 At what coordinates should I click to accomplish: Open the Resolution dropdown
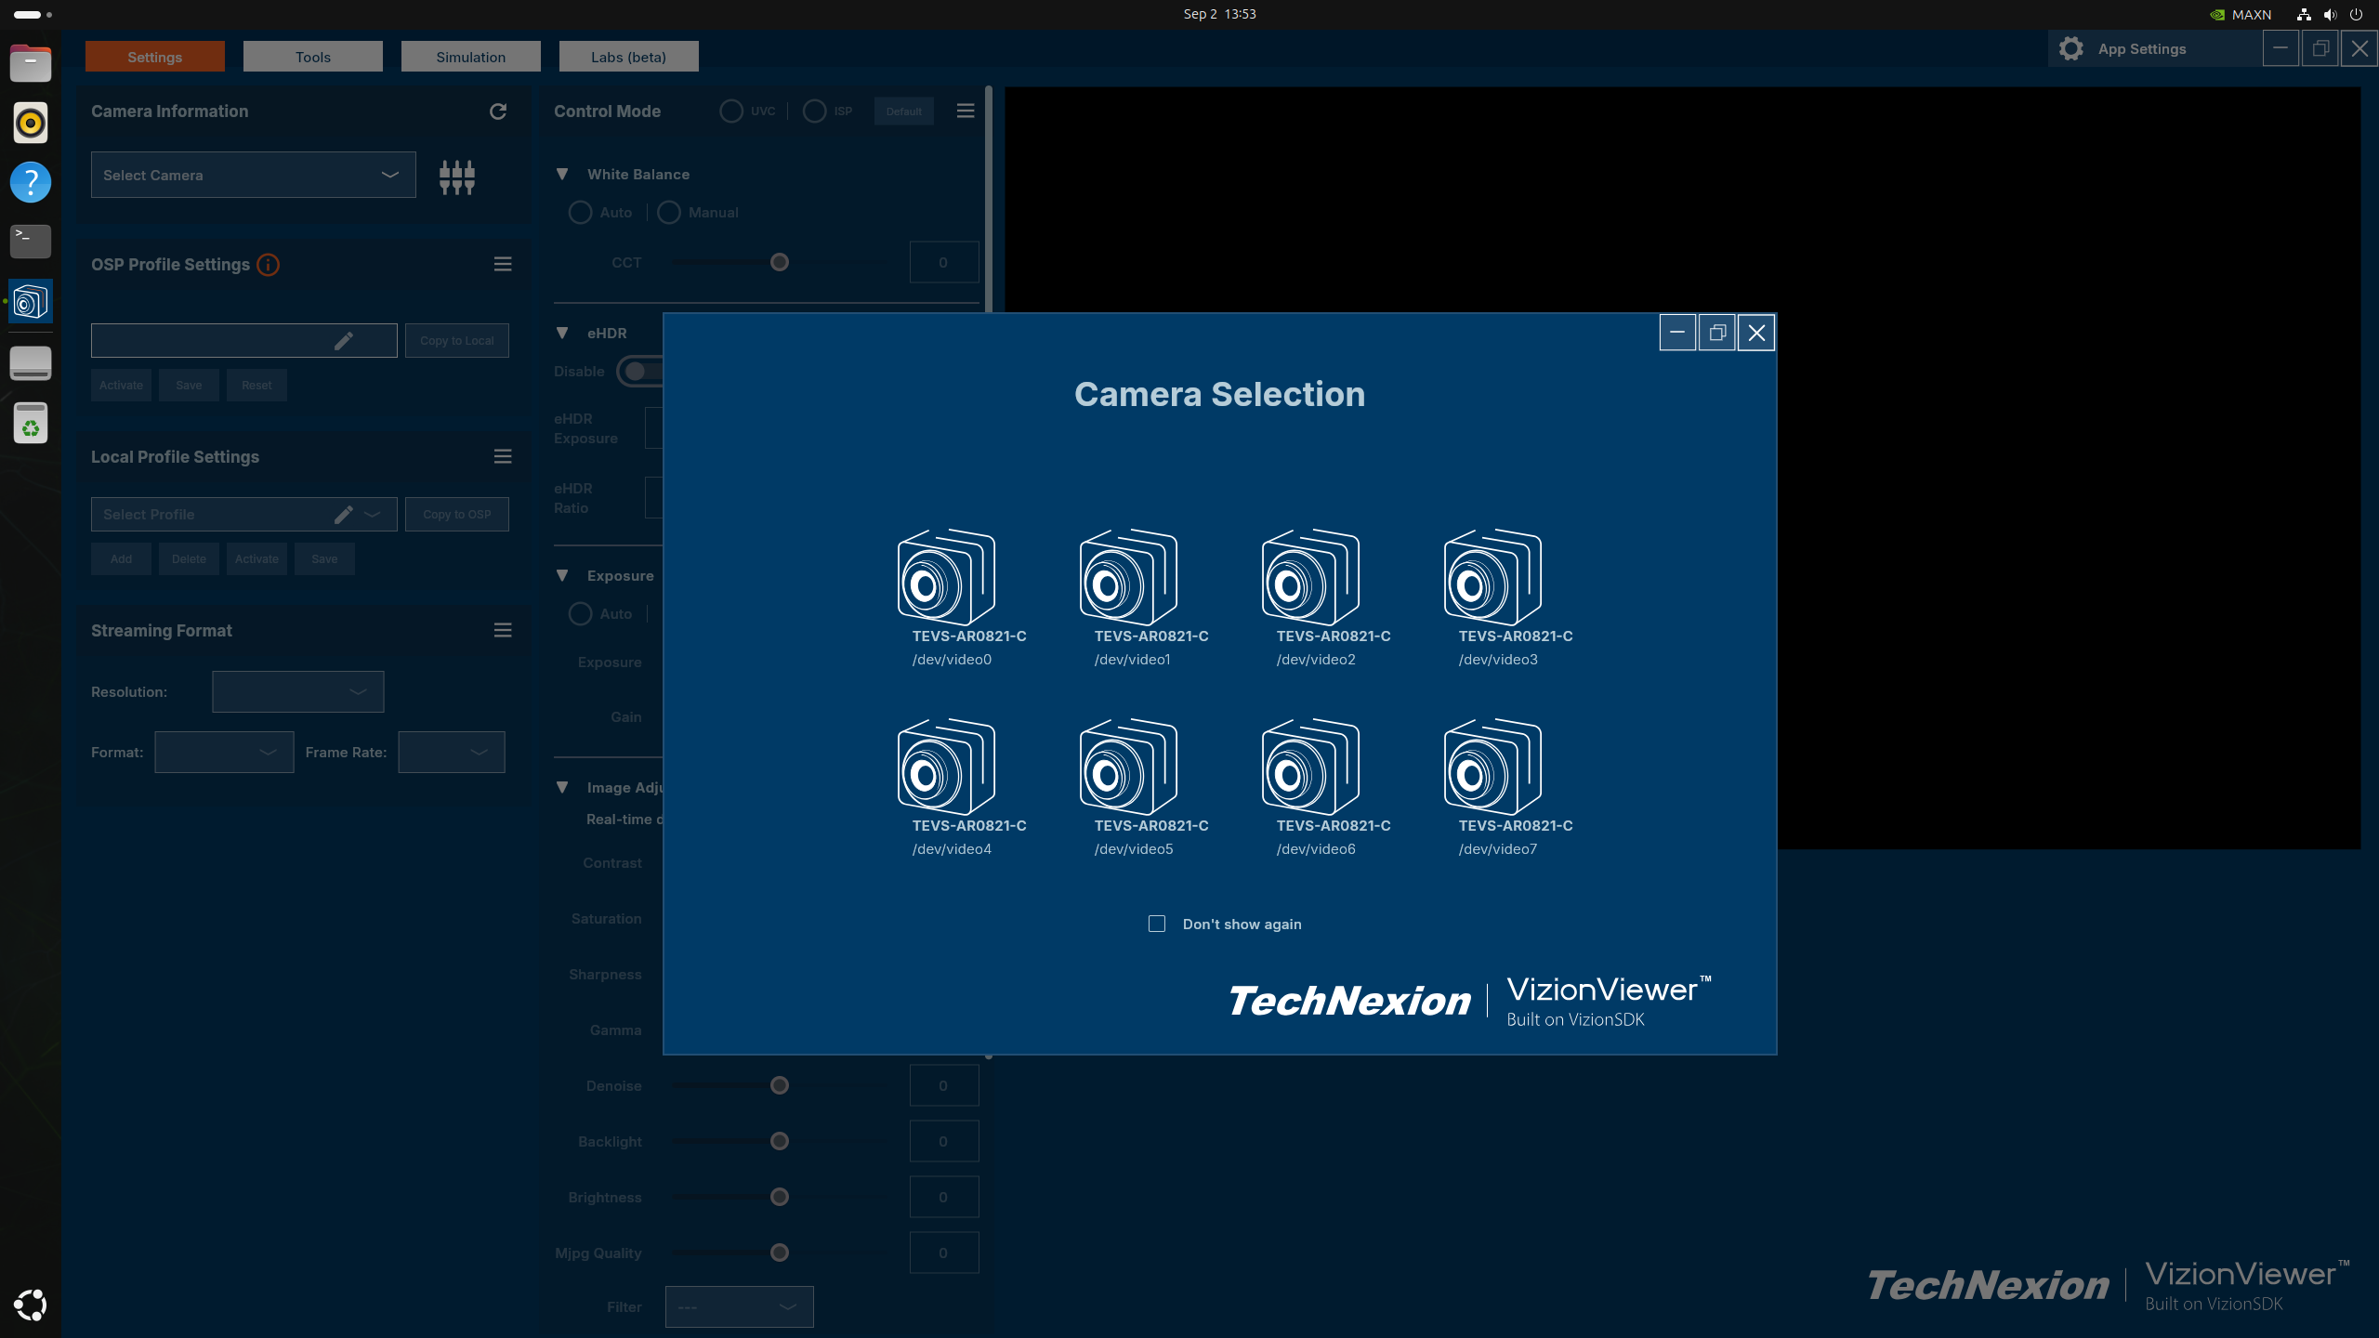[297, 692]
